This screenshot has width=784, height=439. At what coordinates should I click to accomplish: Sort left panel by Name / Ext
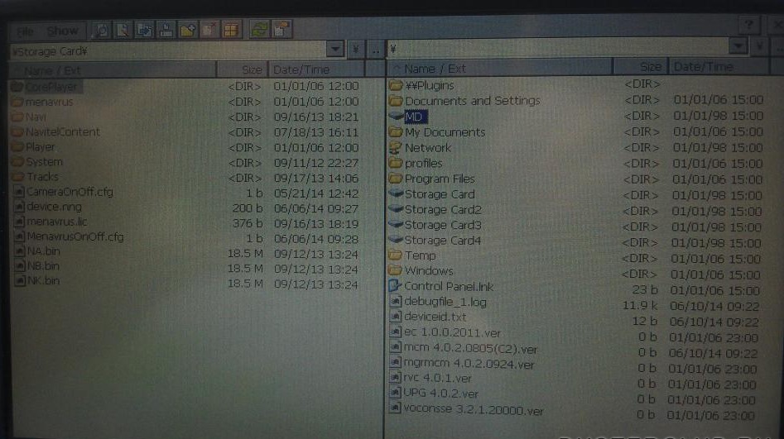(113, 70)
